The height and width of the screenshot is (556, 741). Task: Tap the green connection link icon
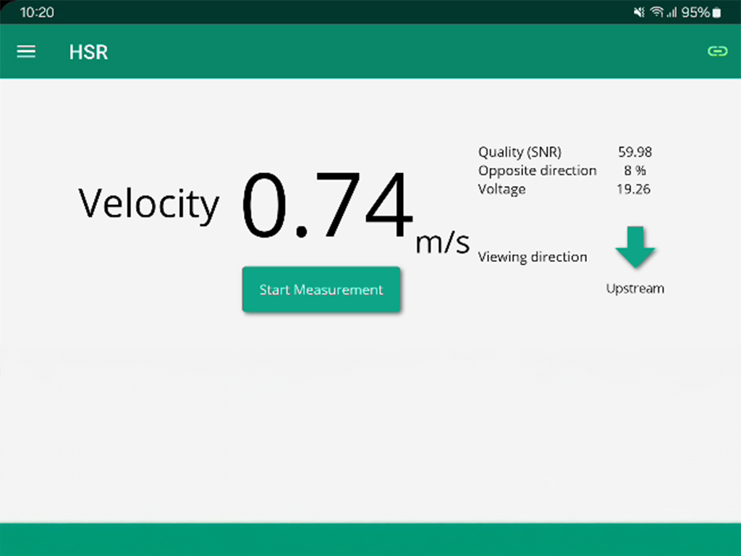[x=717, y=51]
